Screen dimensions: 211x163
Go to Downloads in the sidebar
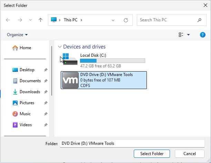click(x=30, y=92)
